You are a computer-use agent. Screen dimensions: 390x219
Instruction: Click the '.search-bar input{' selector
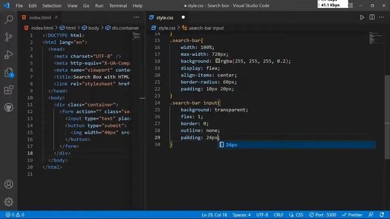click(x=195, y=103)
